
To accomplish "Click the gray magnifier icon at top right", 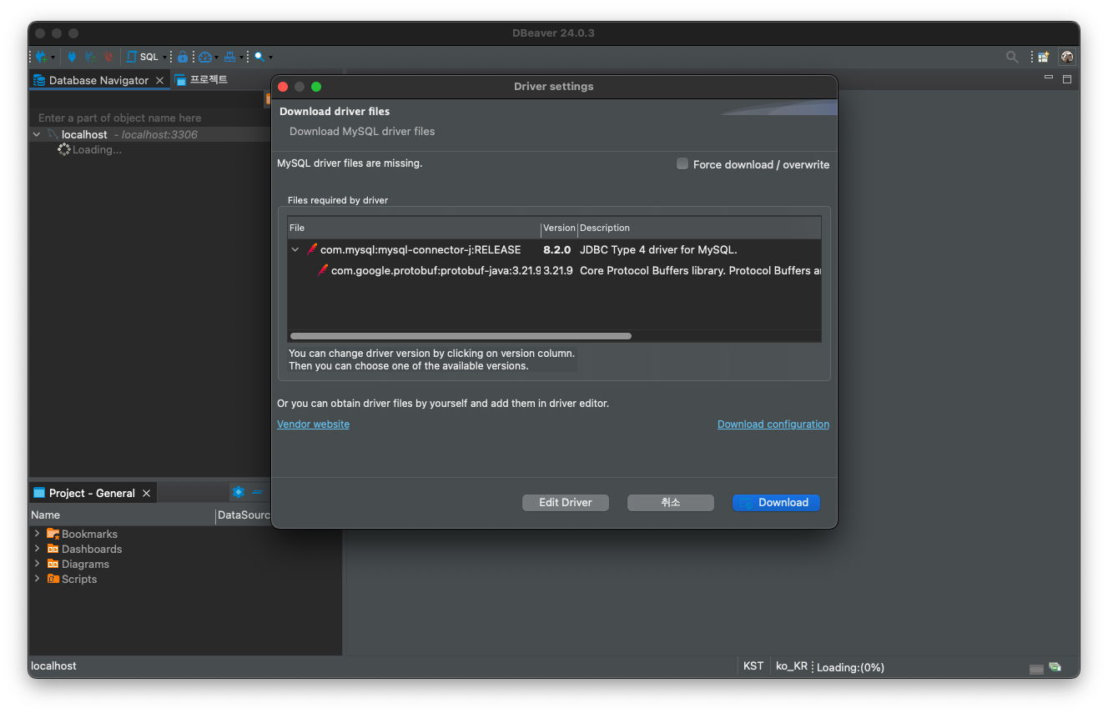I will click(x=1012, y=57).
